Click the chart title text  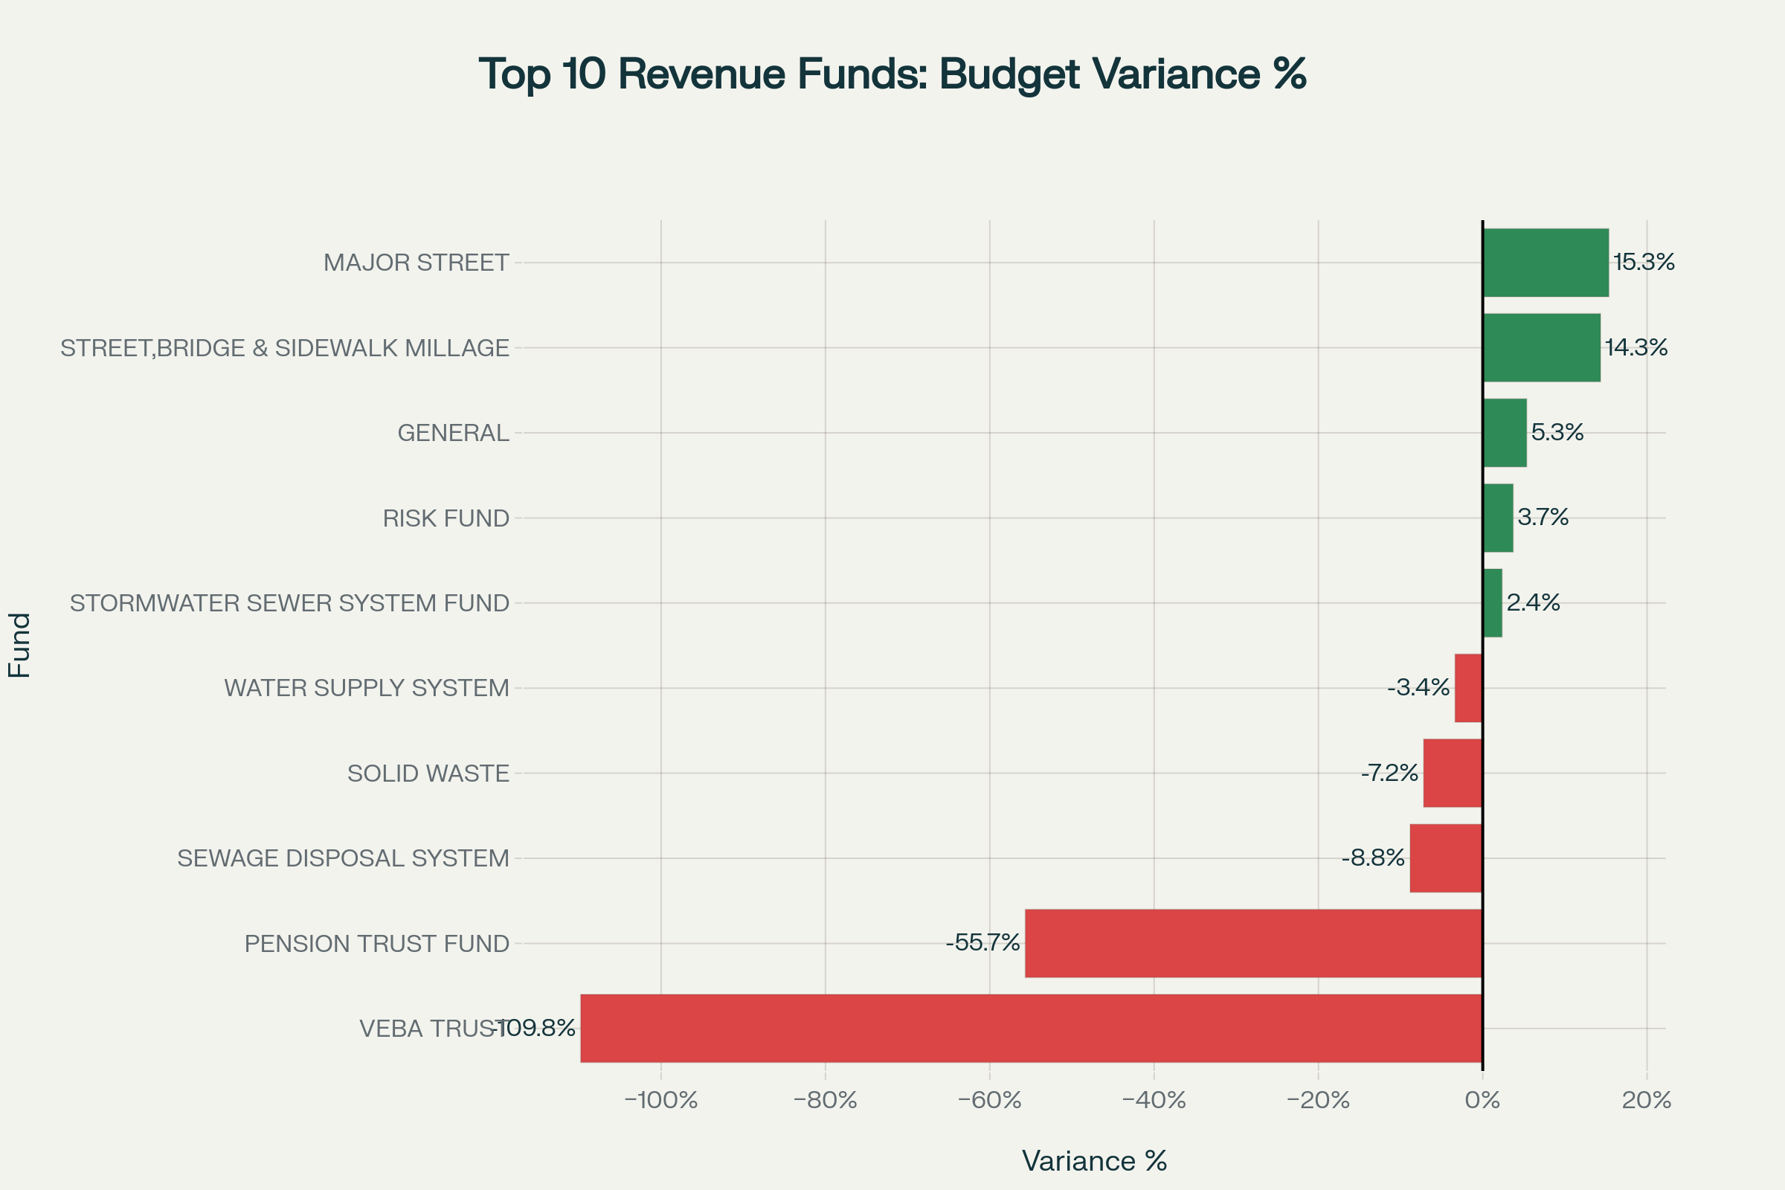point(892,74)
